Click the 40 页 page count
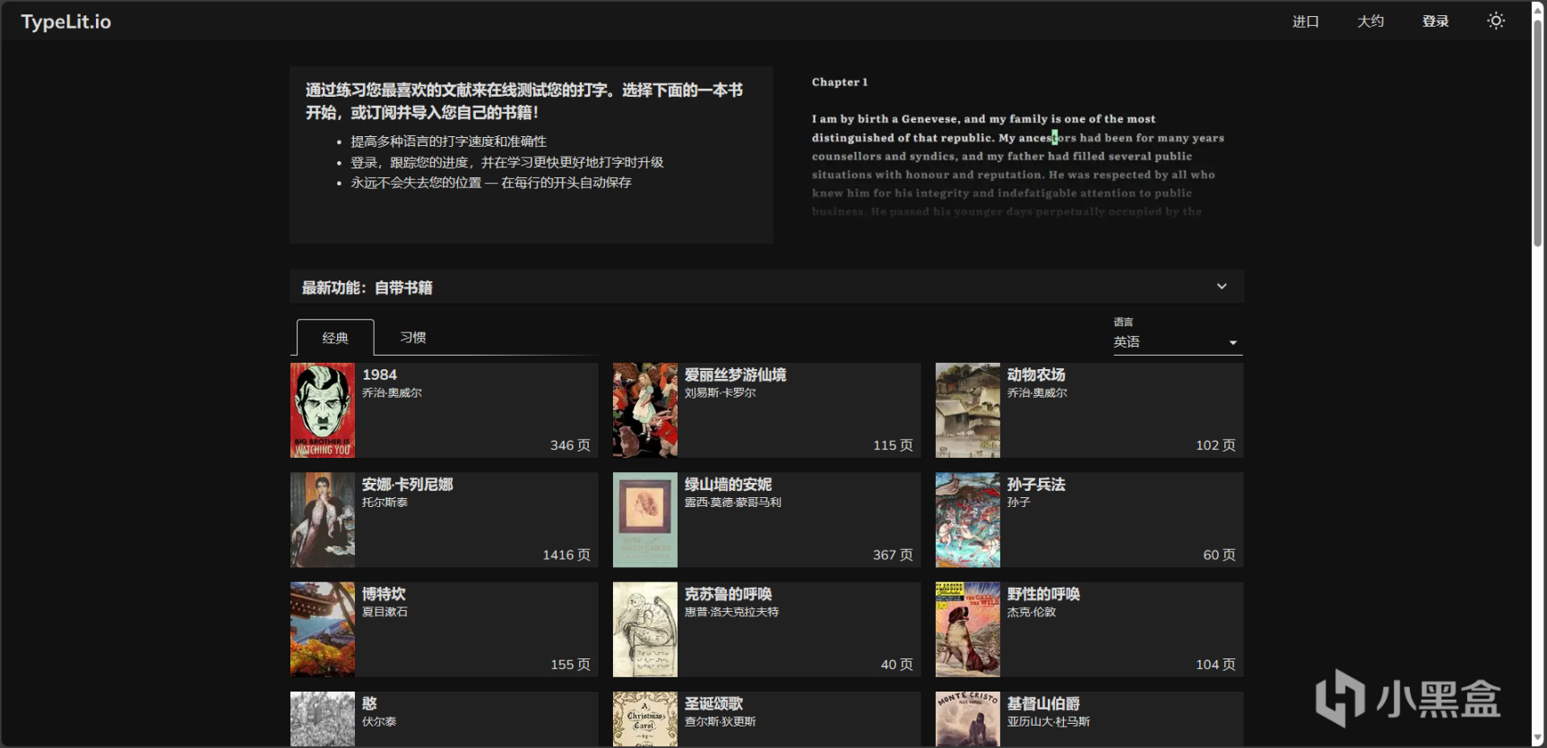This screenshot has width=1547, height=748. click(x=896, y=665)
